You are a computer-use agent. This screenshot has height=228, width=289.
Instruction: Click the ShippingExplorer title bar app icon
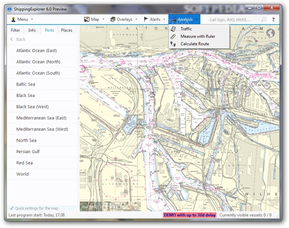click(10, 9)
